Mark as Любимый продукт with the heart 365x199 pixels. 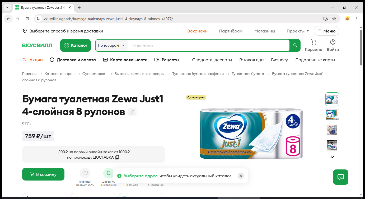pyautogui.click(x=85, y=173)
